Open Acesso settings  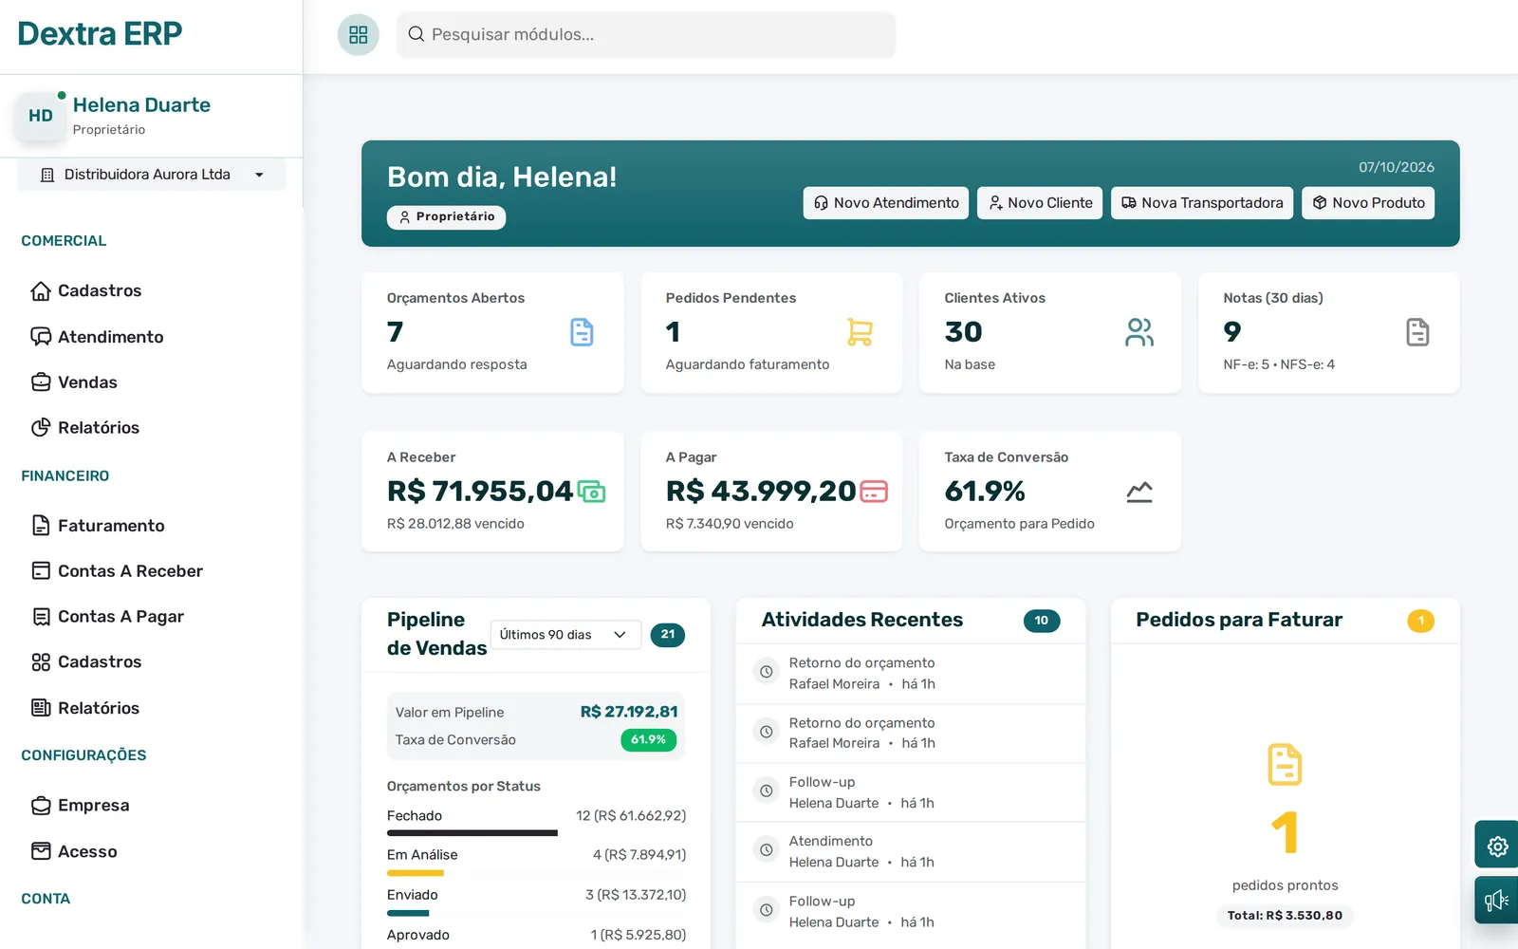pyautogui.click(x=75, y=852)
